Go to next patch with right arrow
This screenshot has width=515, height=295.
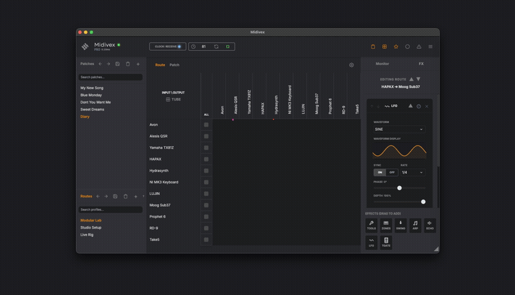[x=108, y=64]
